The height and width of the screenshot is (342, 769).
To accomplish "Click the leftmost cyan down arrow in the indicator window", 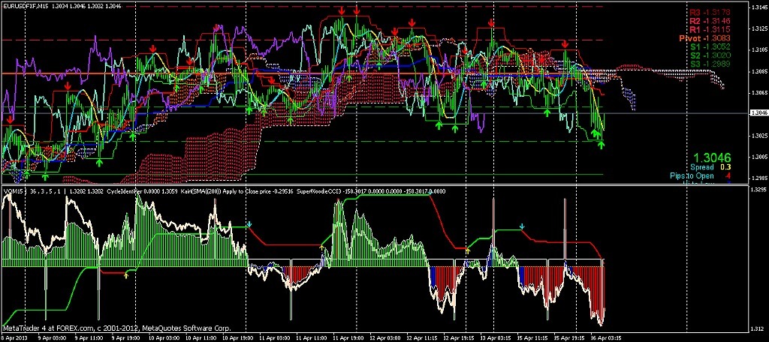I will pyautogui.click(x=249, y=223).
